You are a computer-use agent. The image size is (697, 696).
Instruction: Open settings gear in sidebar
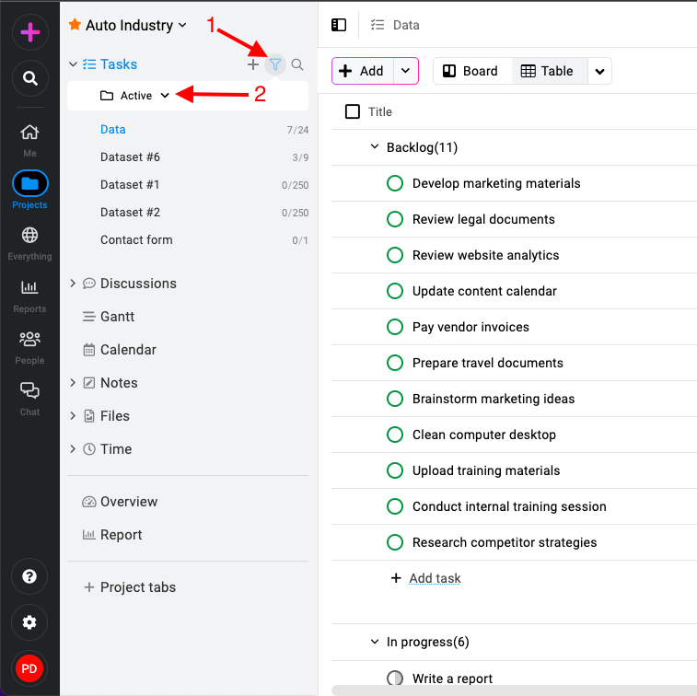29,622
